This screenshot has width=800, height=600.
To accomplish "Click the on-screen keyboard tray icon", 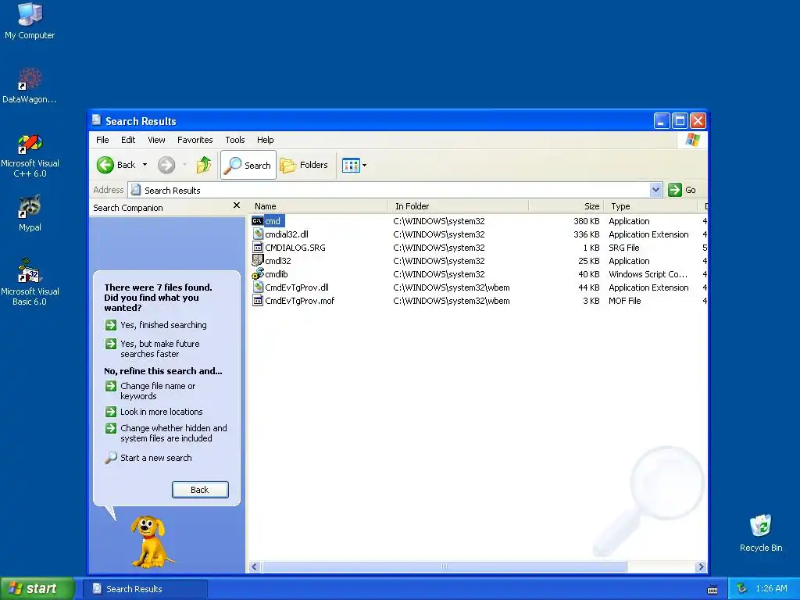I will click(x=712, y=590).
